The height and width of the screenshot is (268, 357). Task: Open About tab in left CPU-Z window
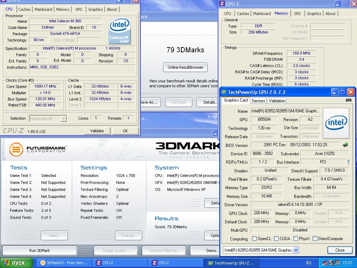point(112,9)
